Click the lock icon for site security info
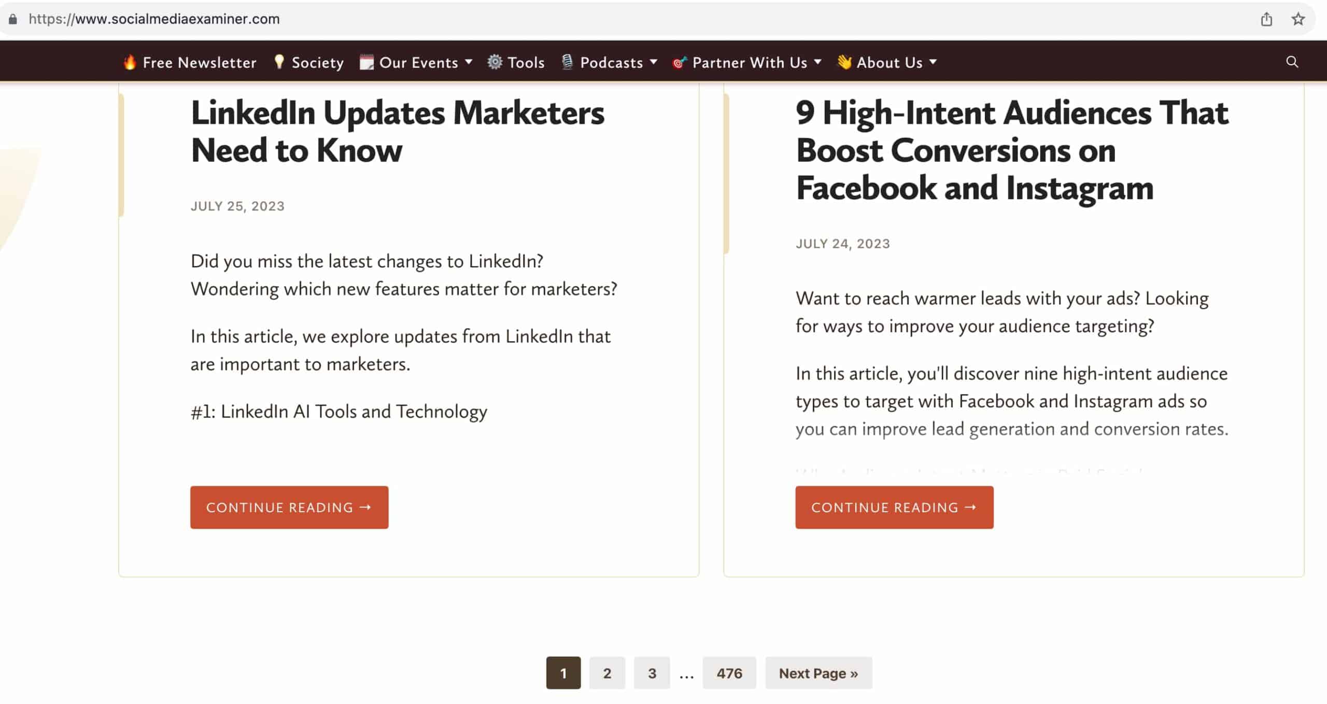This screenshot has height=704, width=1327. coord(11,19)
